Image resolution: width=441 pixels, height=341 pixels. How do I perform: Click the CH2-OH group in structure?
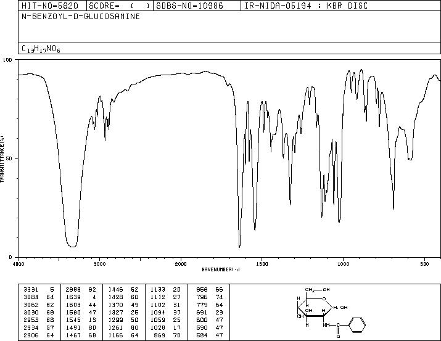[x=317, y=290]
